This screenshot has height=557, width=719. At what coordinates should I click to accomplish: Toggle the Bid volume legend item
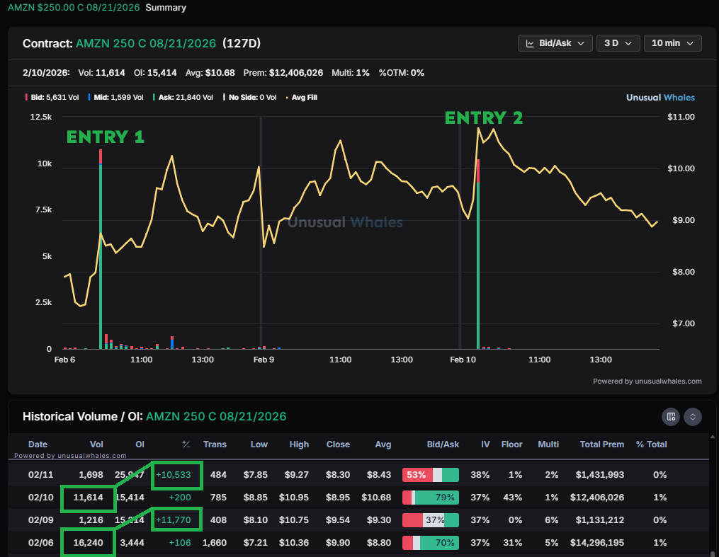pyautogui.click(x=52, y=97)
